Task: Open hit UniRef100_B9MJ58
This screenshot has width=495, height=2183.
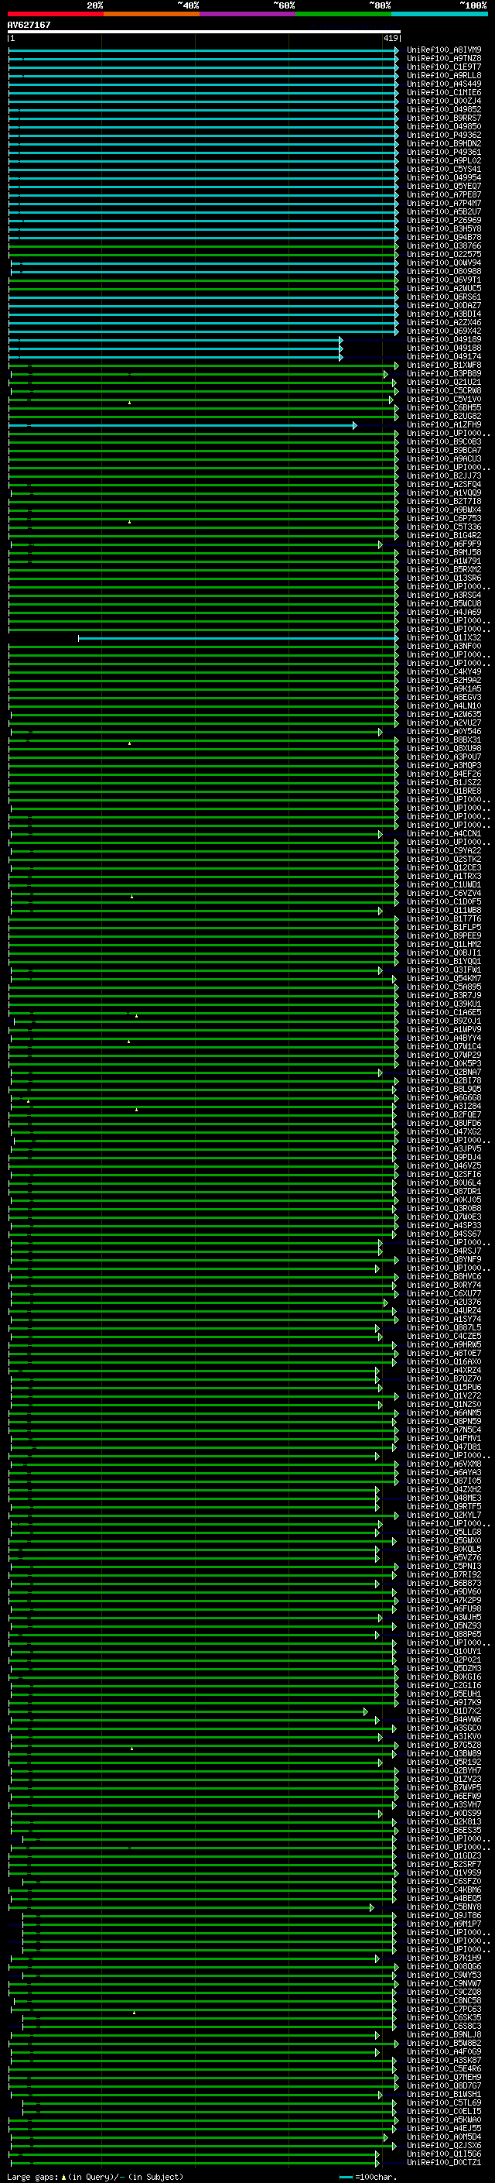Action: 444,553
